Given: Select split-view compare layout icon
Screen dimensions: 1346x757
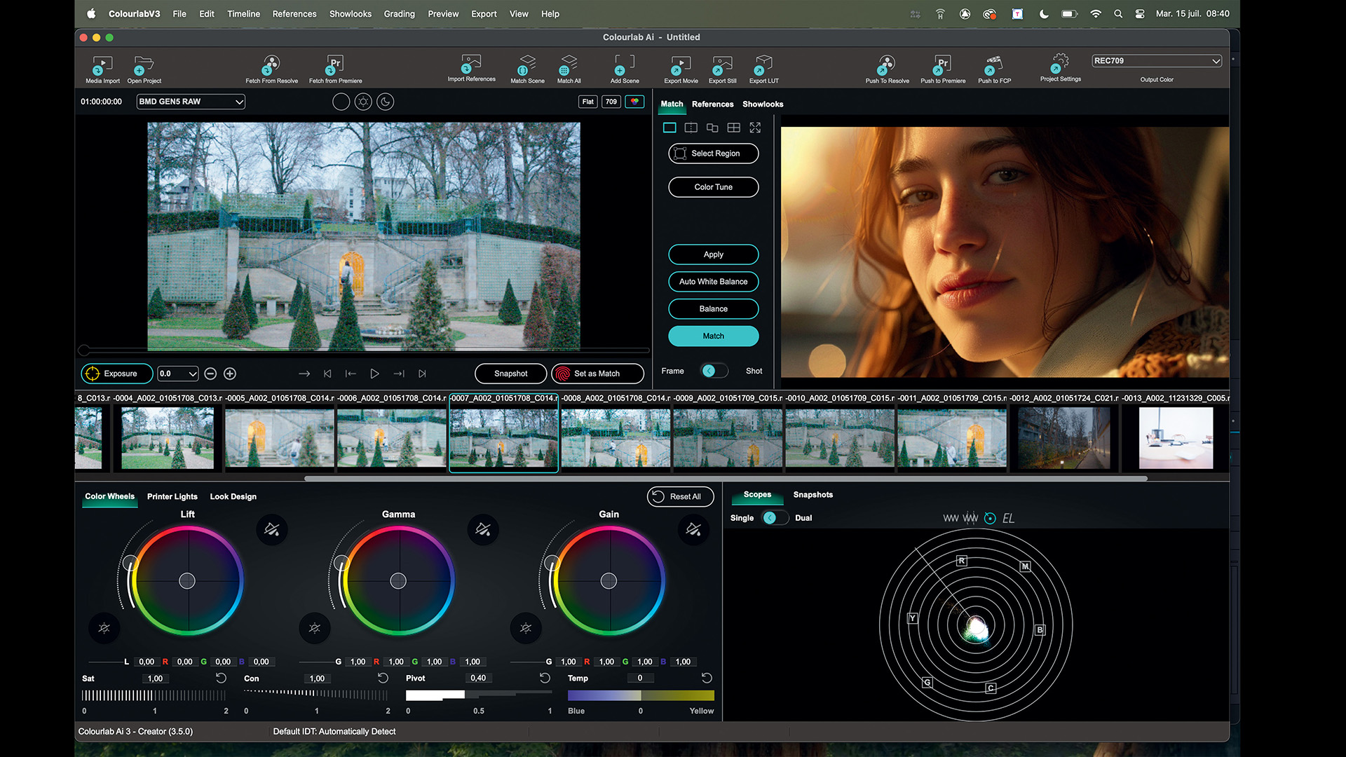Looking at the screenshot, I should [x=691, y=128].
